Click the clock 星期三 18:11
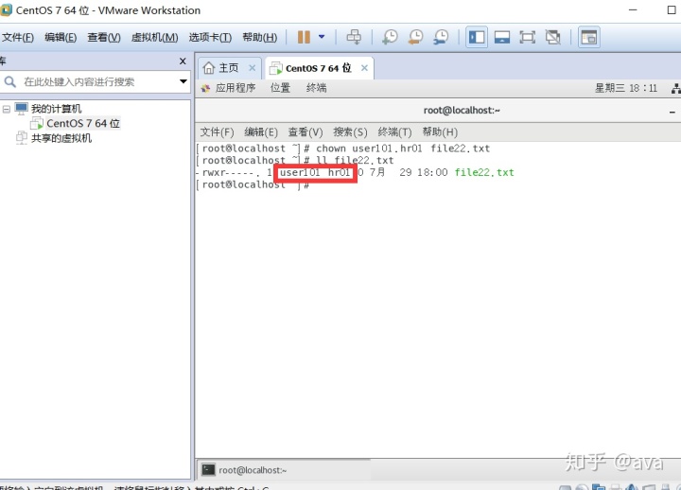 point(626,88)
